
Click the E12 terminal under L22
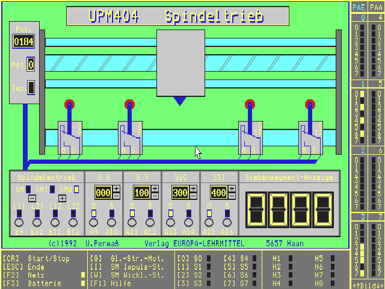(x=73, y=222)
